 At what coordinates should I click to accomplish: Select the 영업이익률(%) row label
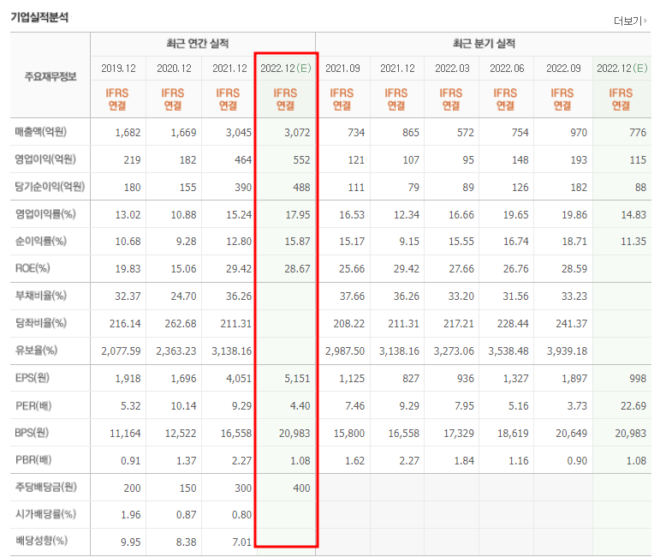[45, 214]
